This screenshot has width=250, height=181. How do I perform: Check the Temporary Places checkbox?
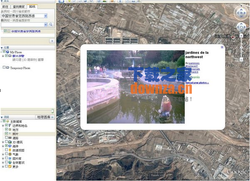click(x=4, y=68)
